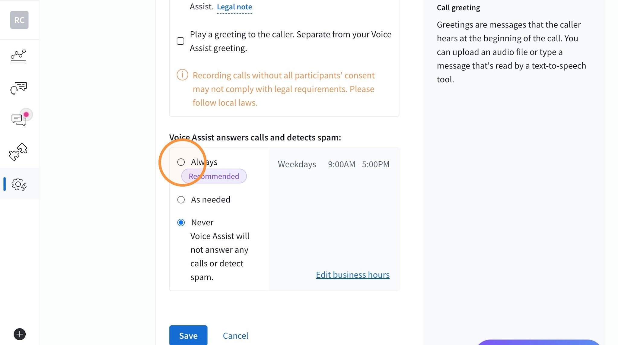Open the headset chat support icon
Viewport: 618px width, 345px height.
pyautogui.click(x=18, y=88)
